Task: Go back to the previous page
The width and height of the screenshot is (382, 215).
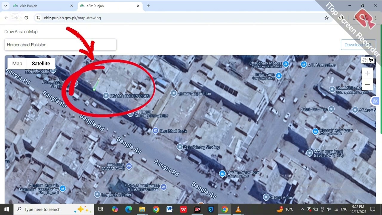Action: tap(6, 18)
